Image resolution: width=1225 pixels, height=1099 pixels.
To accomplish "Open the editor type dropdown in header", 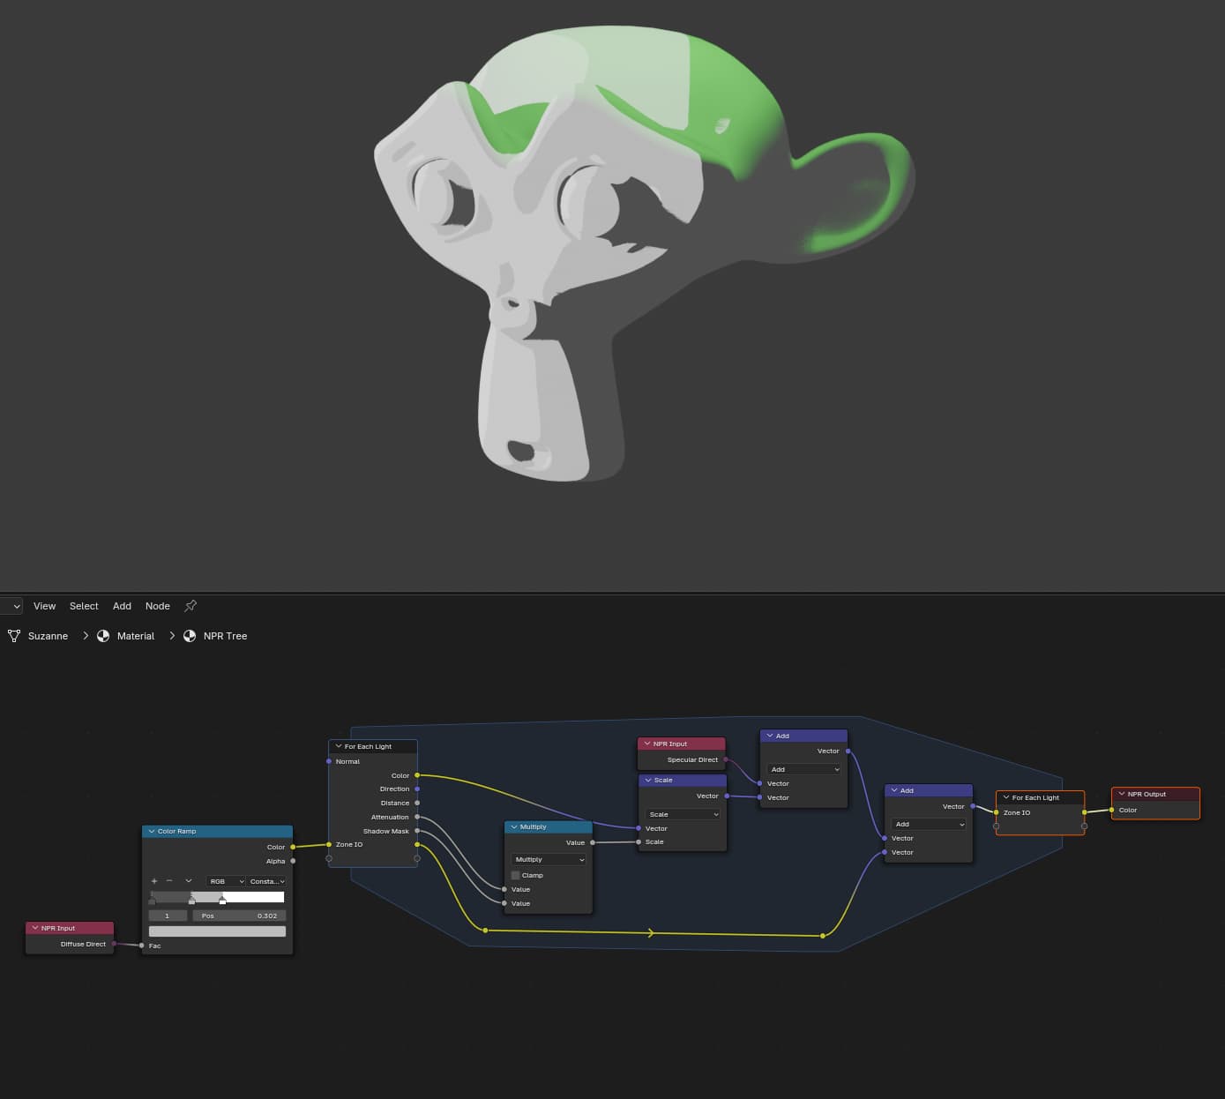I will (x=11, y=606).
